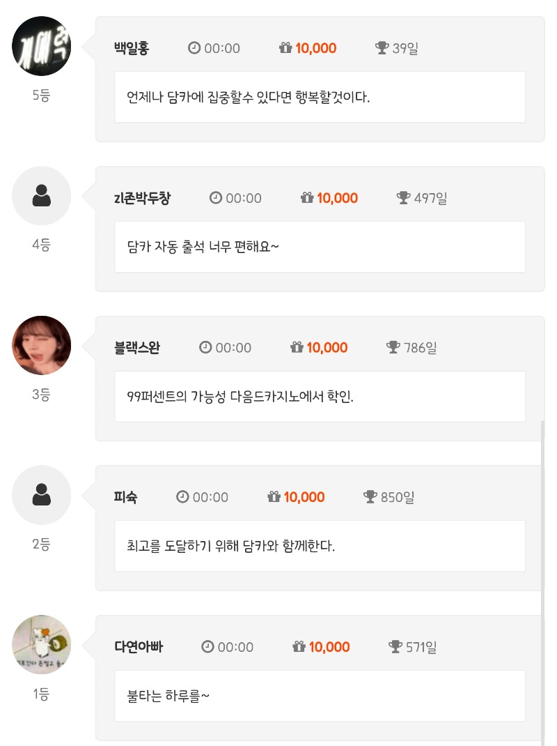Click the gift icon in 백일홍's row
This screenshot has height=746, width=557.
pyautogui.click(x=285, y=48)
